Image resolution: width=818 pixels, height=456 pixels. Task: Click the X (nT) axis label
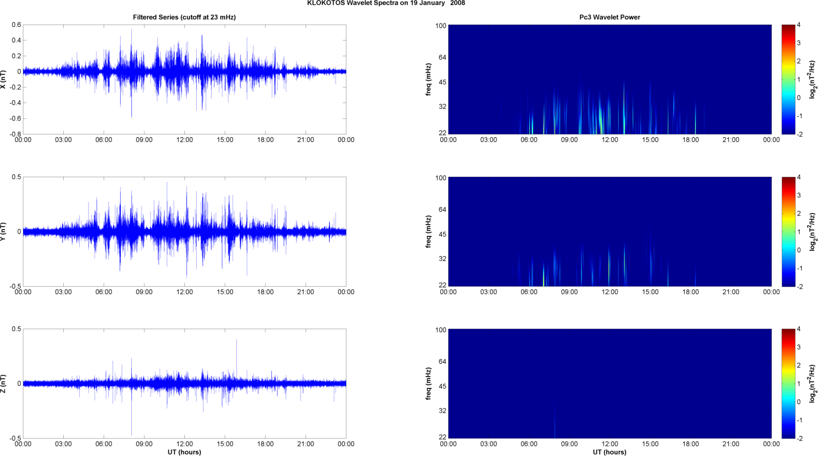[x=4, y=79]
